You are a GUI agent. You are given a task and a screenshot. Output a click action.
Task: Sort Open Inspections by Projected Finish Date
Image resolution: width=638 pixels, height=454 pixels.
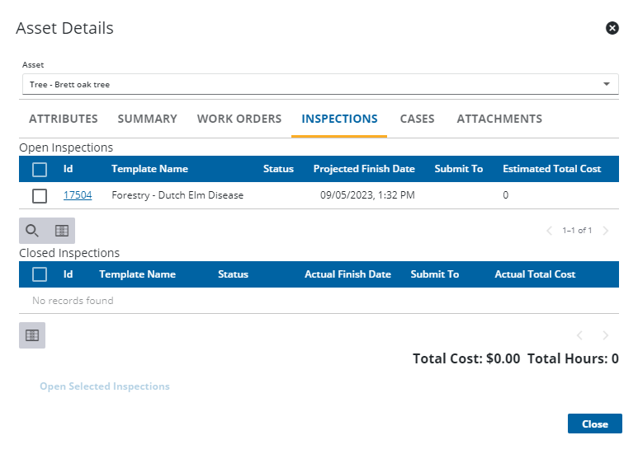(x=364, y=169)
